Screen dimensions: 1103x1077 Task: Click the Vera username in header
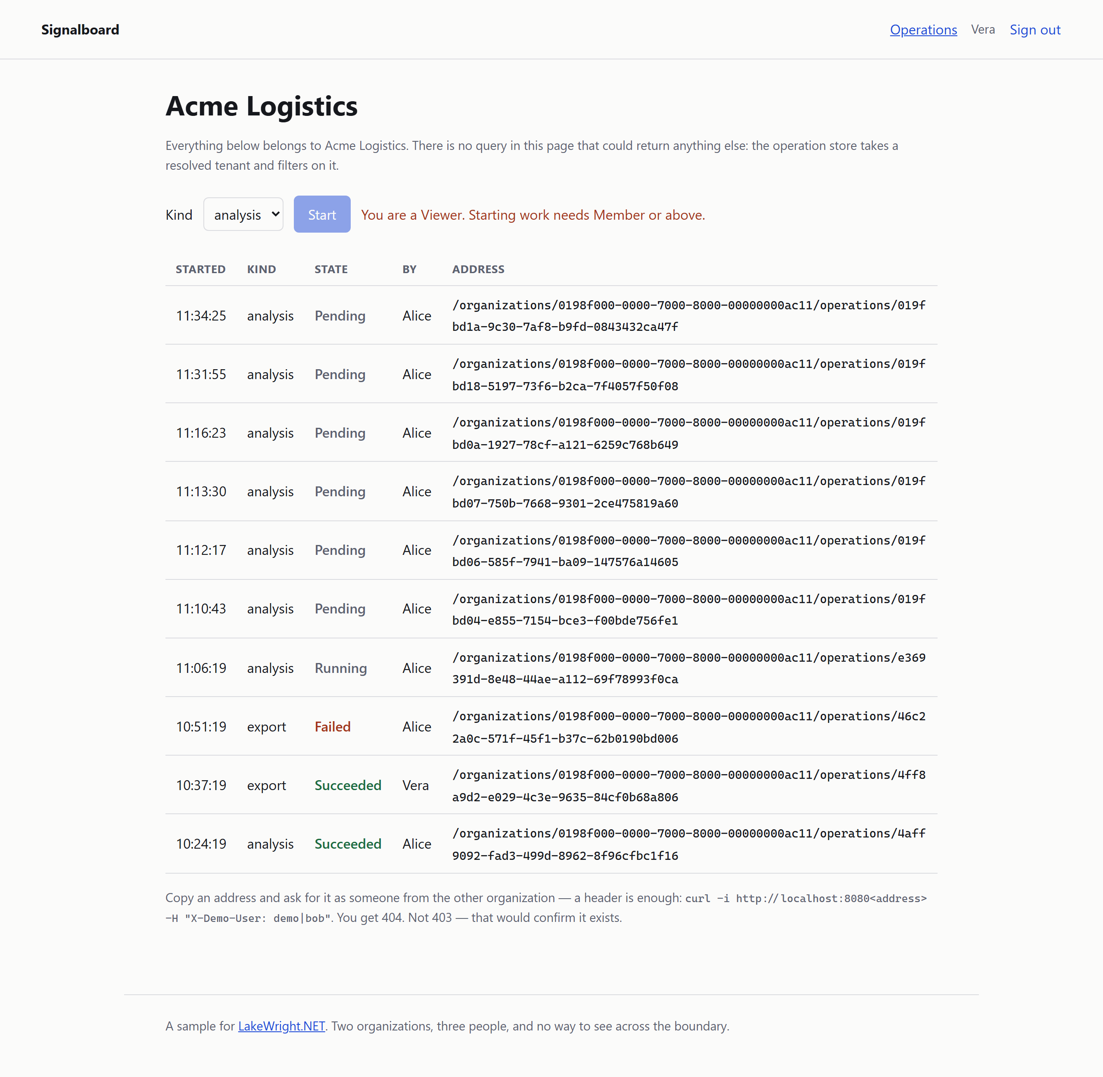(x=983, y=29)
